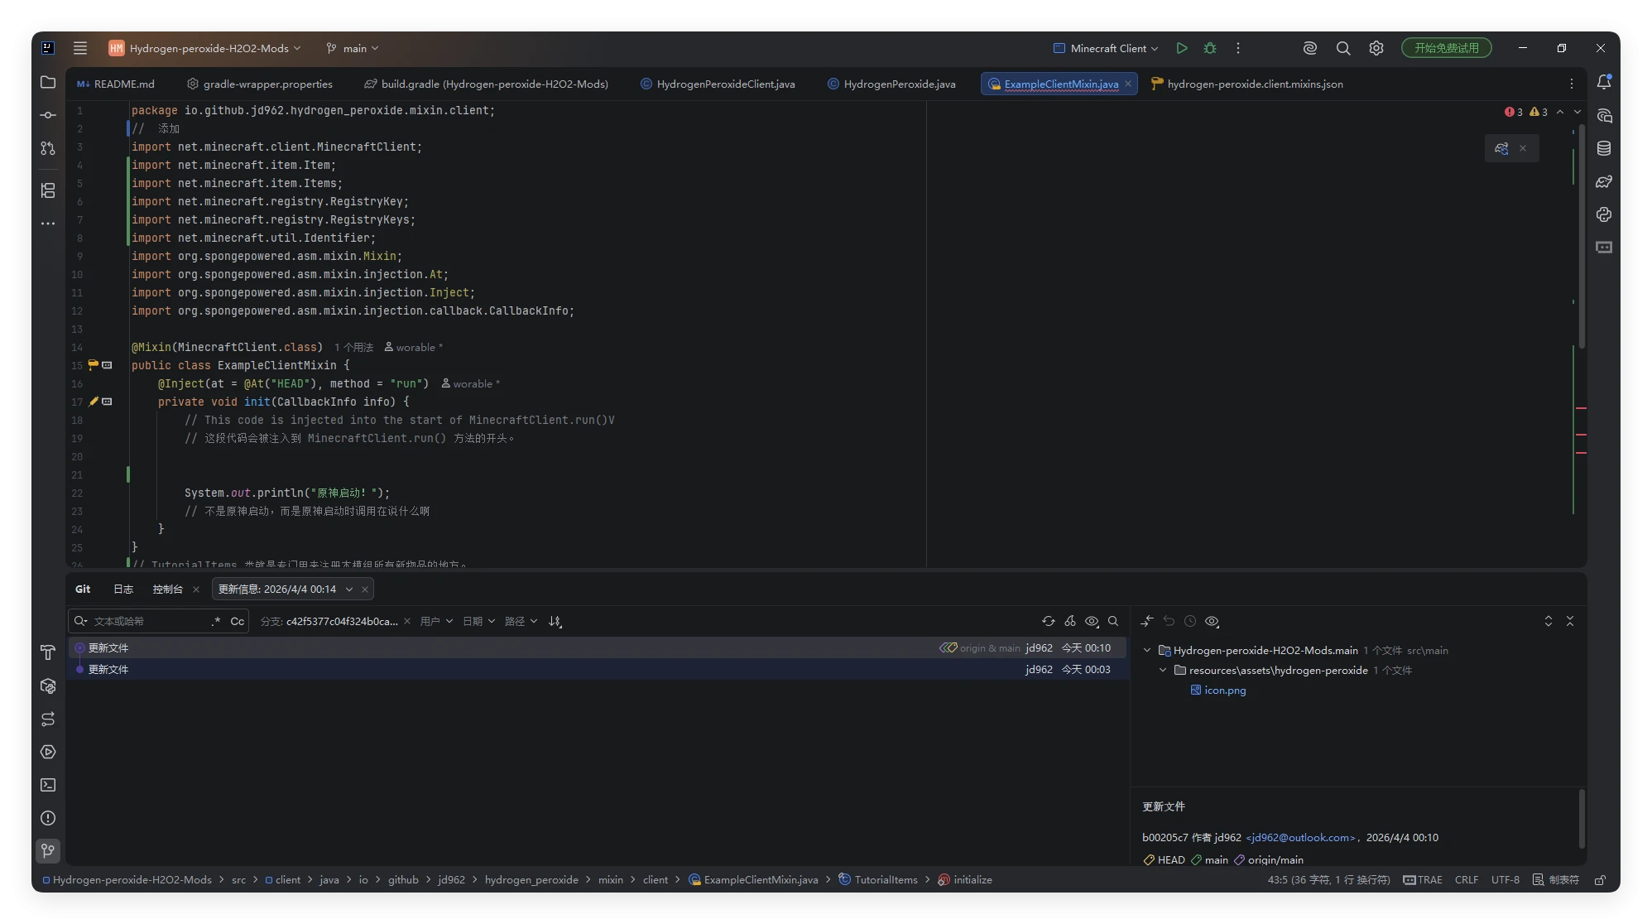
Task: Toggle match case Cc in Git log filter
Action: pyautogui.click(x=237, y=621)
